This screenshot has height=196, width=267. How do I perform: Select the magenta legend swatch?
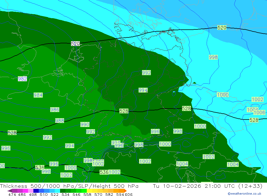[25, 191]
